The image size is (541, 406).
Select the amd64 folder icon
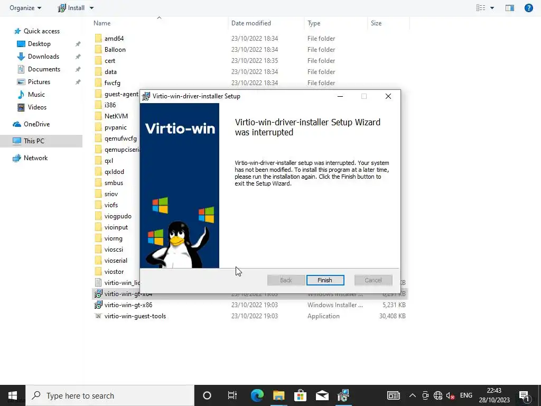pos(98,38)
